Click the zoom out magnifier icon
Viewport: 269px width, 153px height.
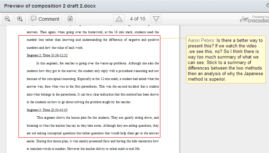click(7, 19)
